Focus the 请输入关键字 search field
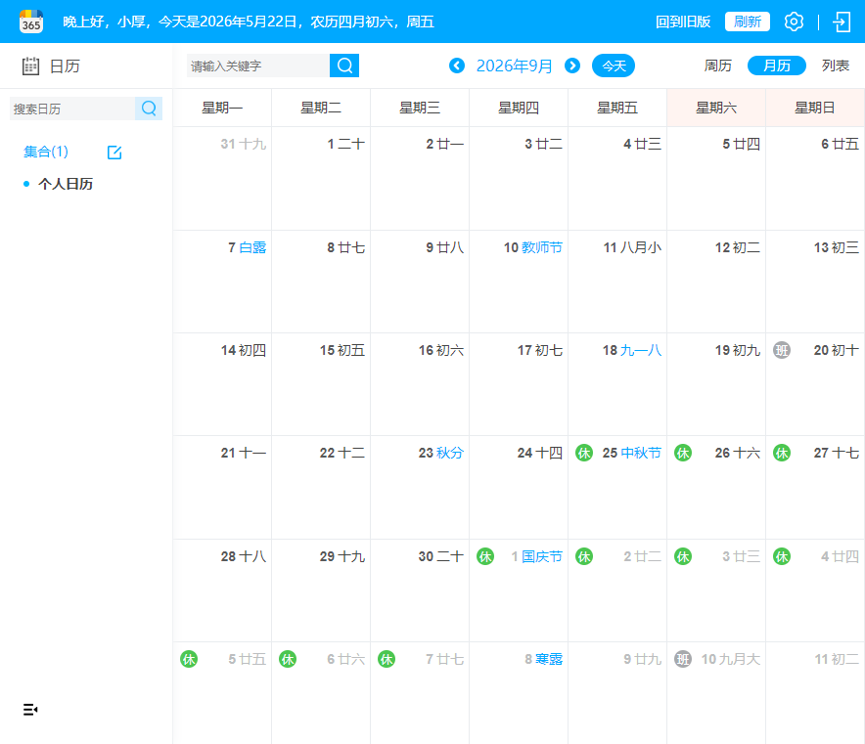The image size is (865, 744). 258,66
